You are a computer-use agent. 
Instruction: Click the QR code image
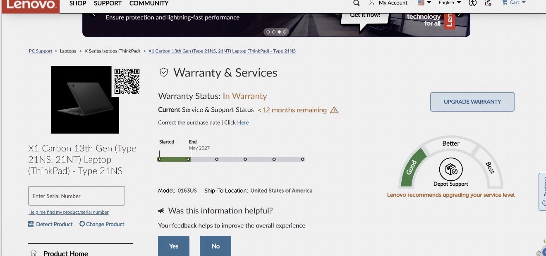127,81
